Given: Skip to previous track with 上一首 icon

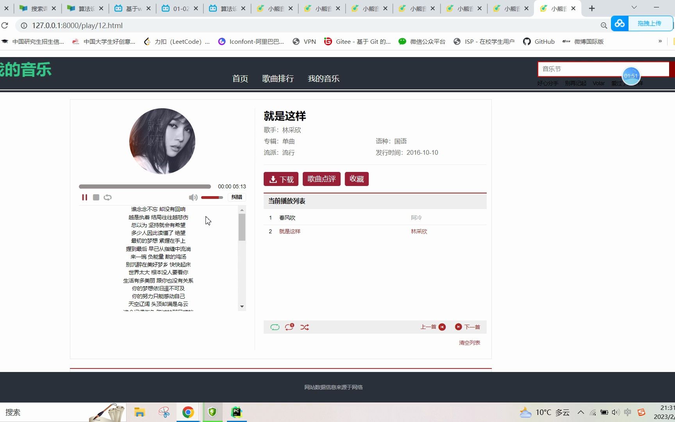Looking at the screenshot, I should tap(442, 327).
